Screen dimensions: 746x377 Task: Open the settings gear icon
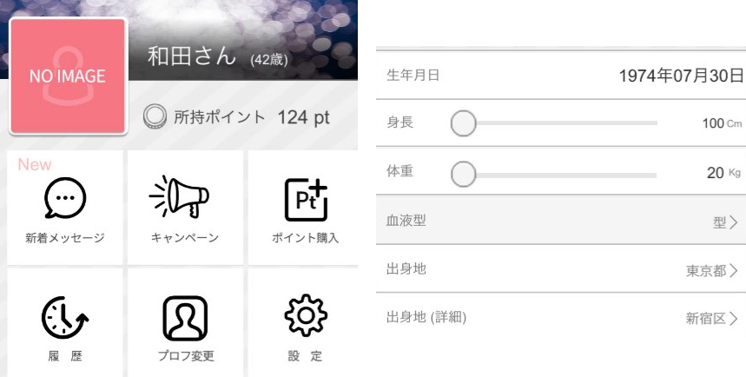[305, 317]
